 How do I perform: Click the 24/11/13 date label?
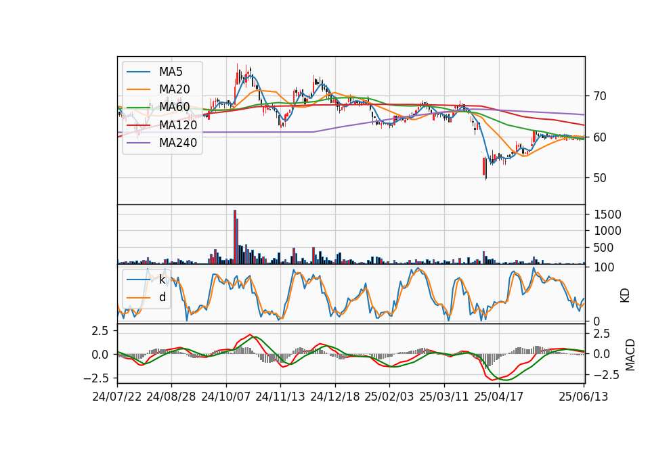(280, 397)
